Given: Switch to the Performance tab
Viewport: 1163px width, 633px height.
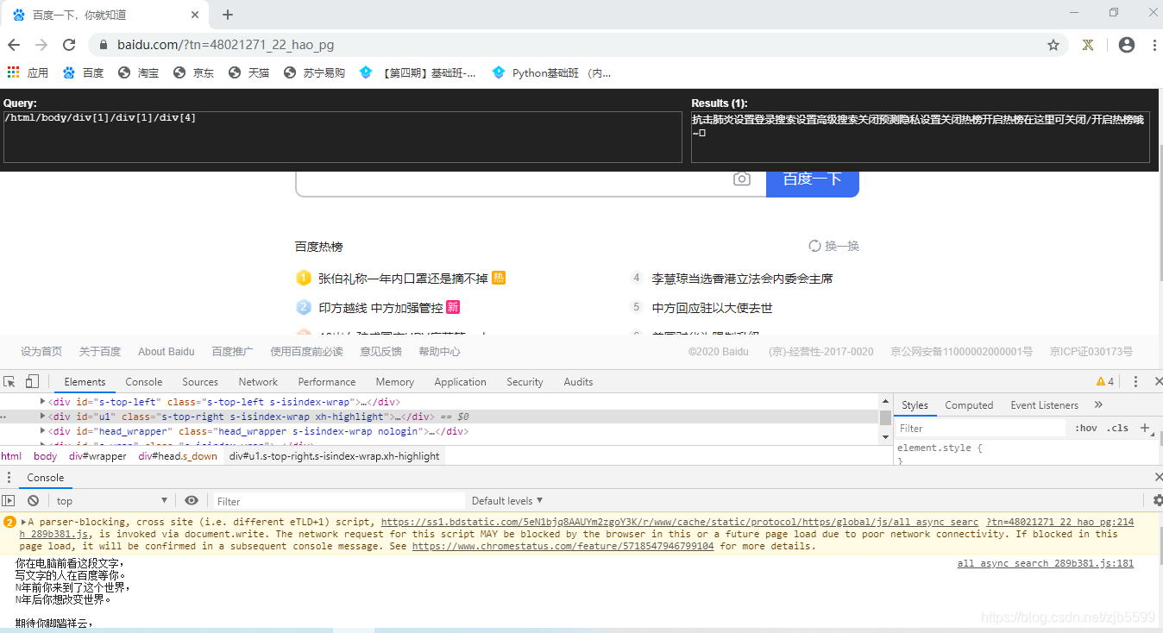Looking at the screenshot, I should pos(327,382).
